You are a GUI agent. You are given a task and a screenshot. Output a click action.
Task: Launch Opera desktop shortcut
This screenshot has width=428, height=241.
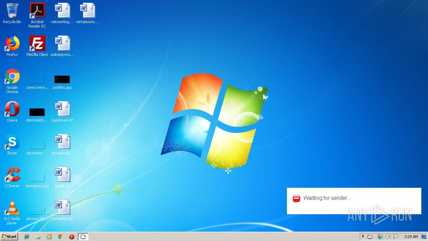[12, 112]
